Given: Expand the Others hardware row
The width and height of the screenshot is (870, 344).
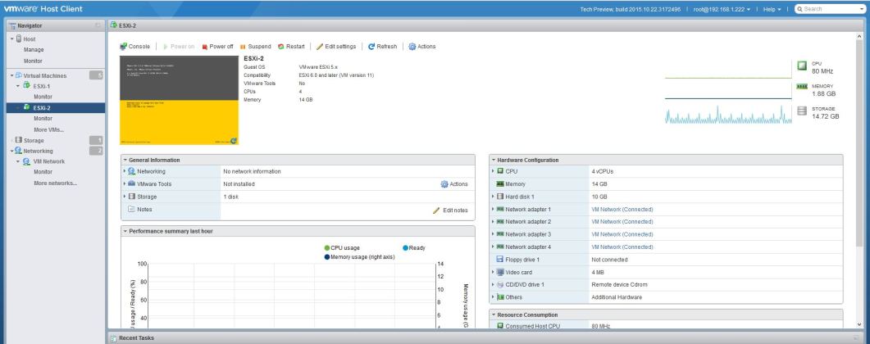Looking at the screenshot, I should 494,297.
